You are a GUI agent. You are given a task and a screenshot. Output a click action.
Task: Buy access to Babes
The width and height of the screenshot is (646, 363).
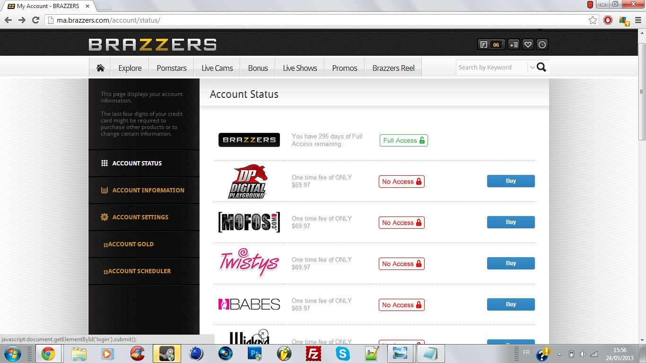click(511, 304)
